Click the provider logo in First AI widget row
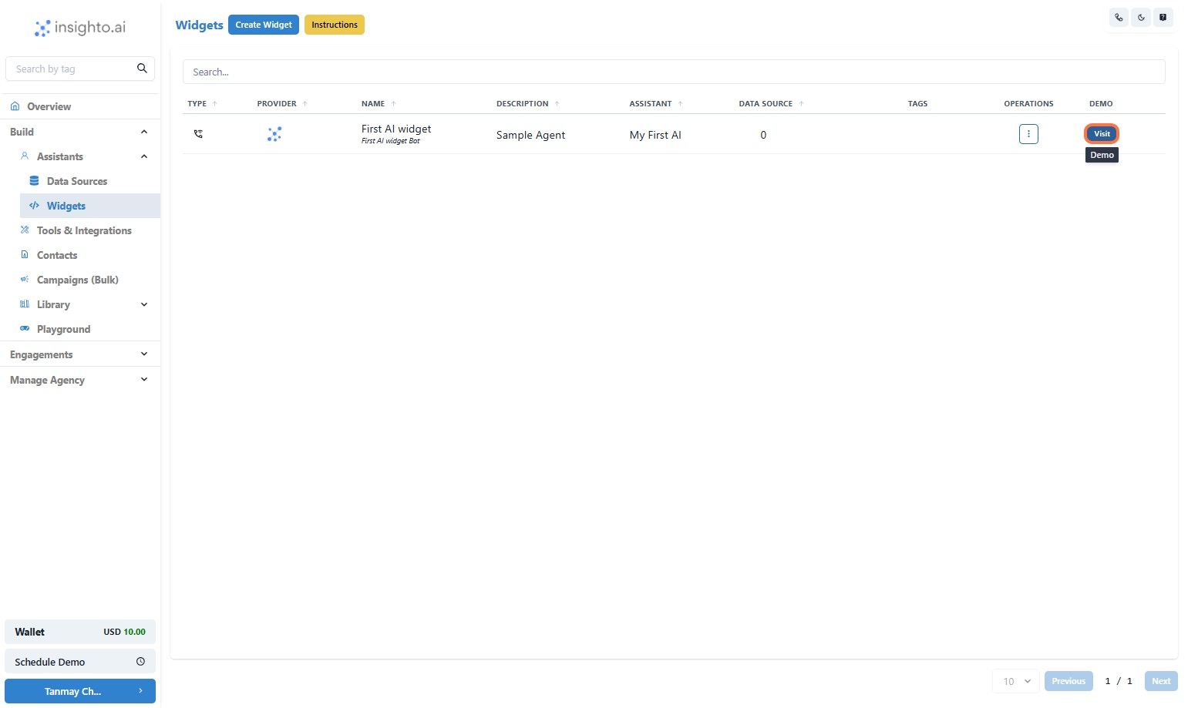 pyautogui.click(x=274, y=134)
